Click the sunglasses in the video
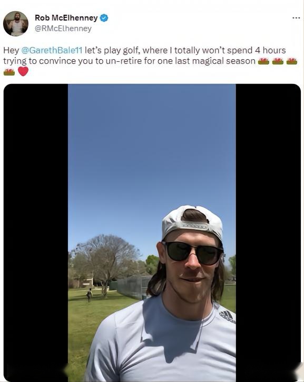The height and width of the screenshot is (382, 304). (193, 253)
